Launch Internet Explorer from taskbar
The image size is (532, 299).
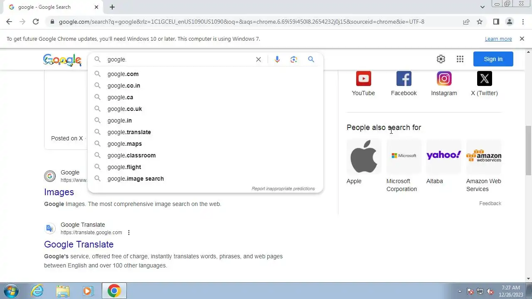coord(37,291)
